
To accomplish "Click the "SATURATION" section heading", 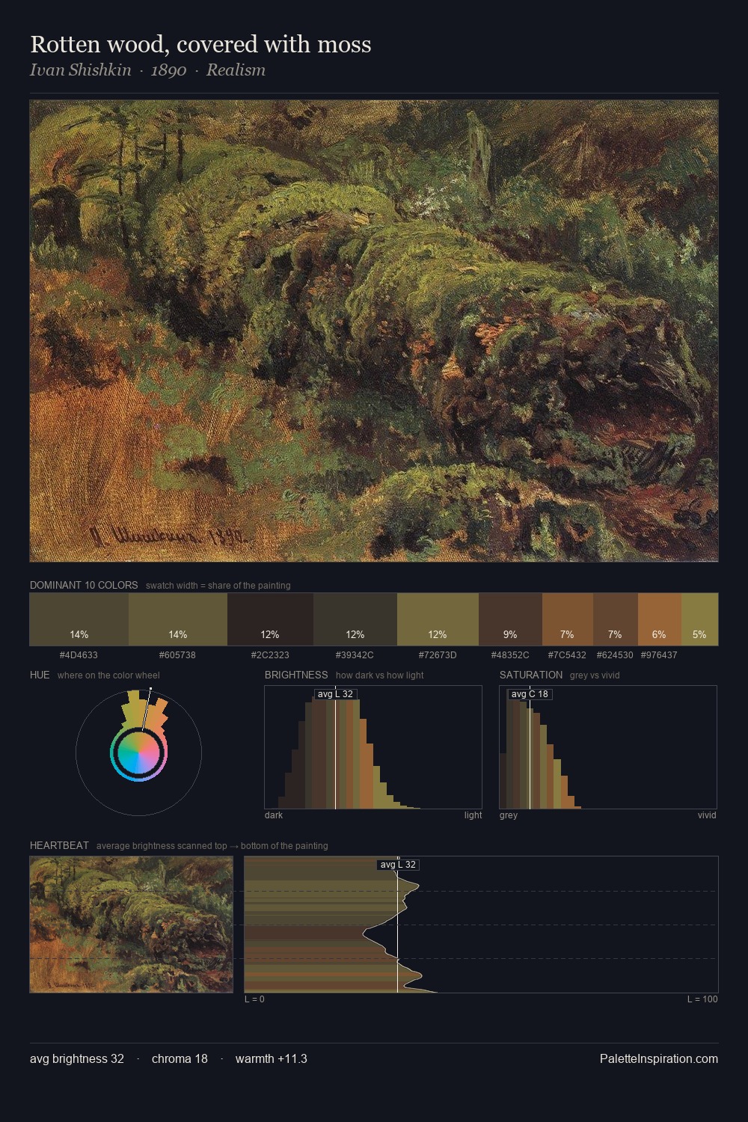I will tap(531, 675).
